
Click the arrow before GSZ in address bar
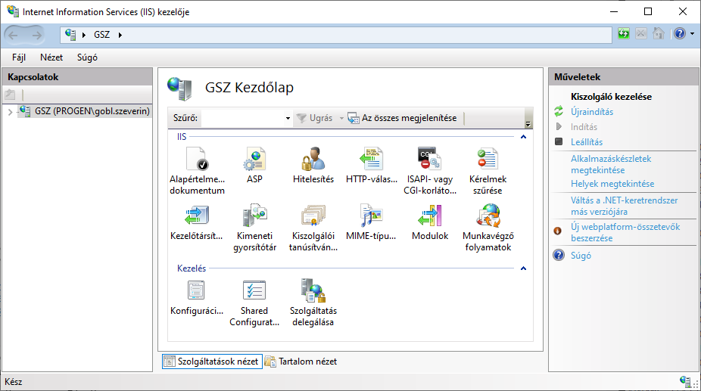[x=83, y=35]
